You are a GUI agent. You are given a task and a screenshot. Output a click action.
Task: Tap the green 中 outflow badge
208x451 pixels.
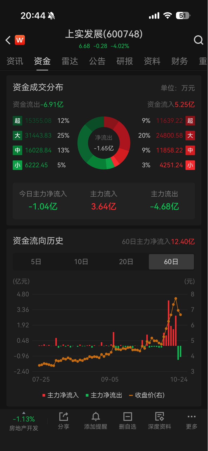(x=17, y=150)
